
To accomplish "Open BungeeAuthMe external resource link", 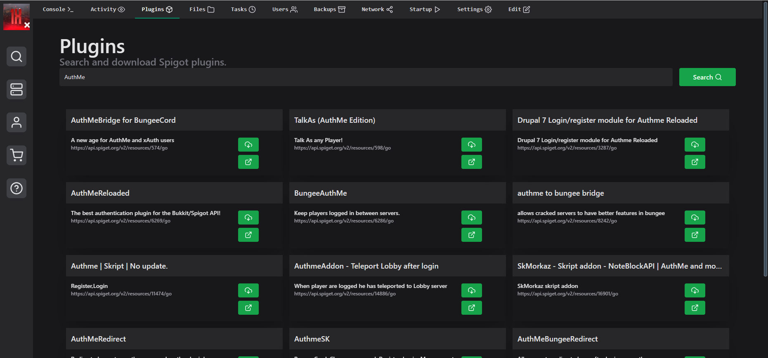I will [x=472, y=235].
